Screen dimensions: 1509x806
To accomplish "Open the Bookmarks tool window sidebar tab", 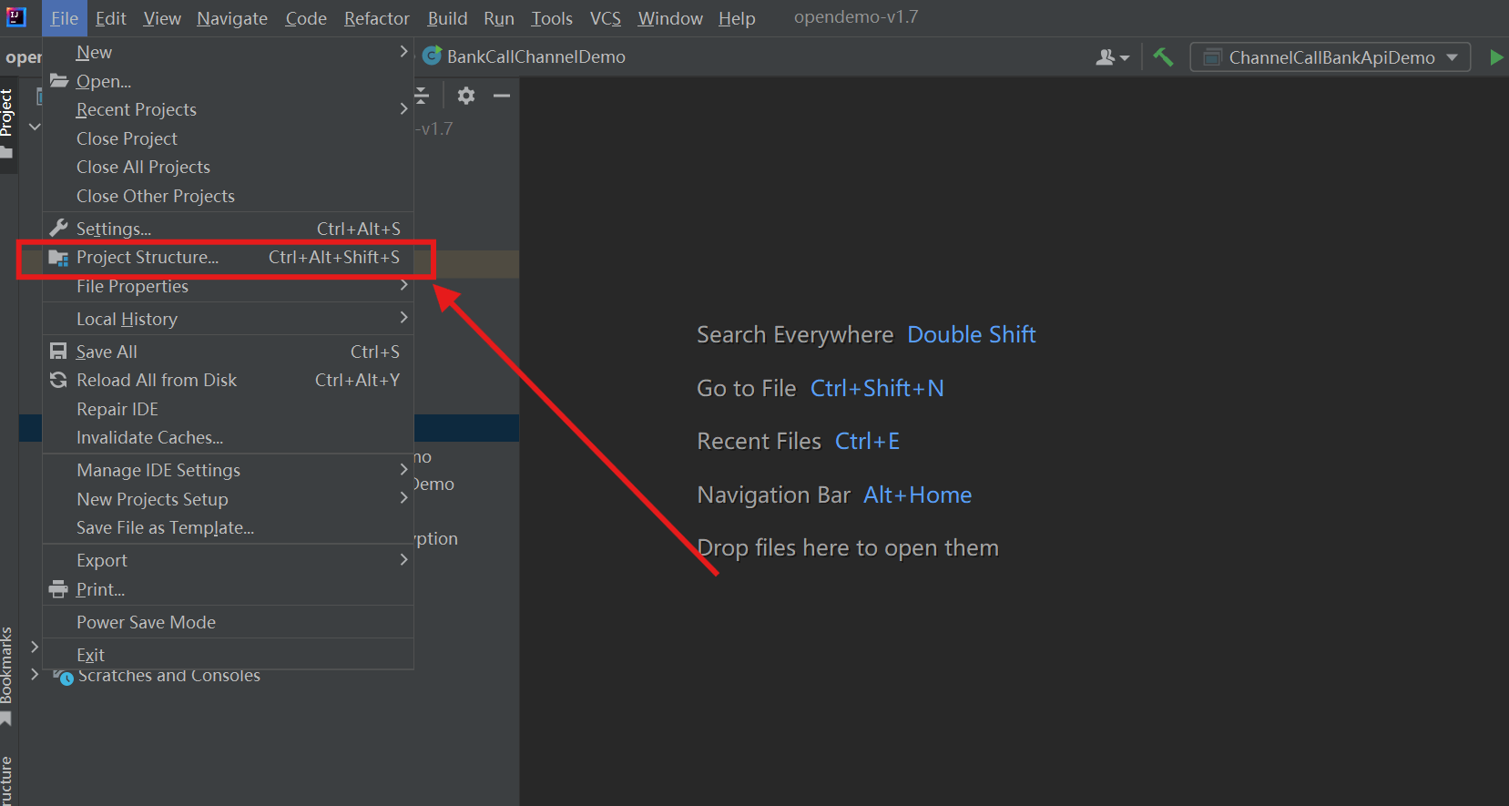I will coord(7,676).
